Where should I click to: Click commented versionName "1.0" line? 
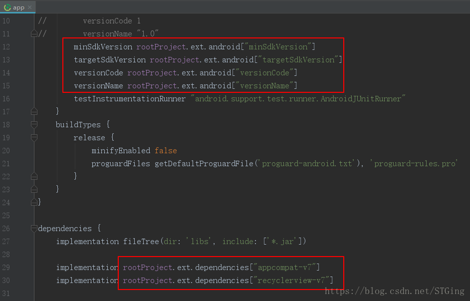click(x=121, y=33)
